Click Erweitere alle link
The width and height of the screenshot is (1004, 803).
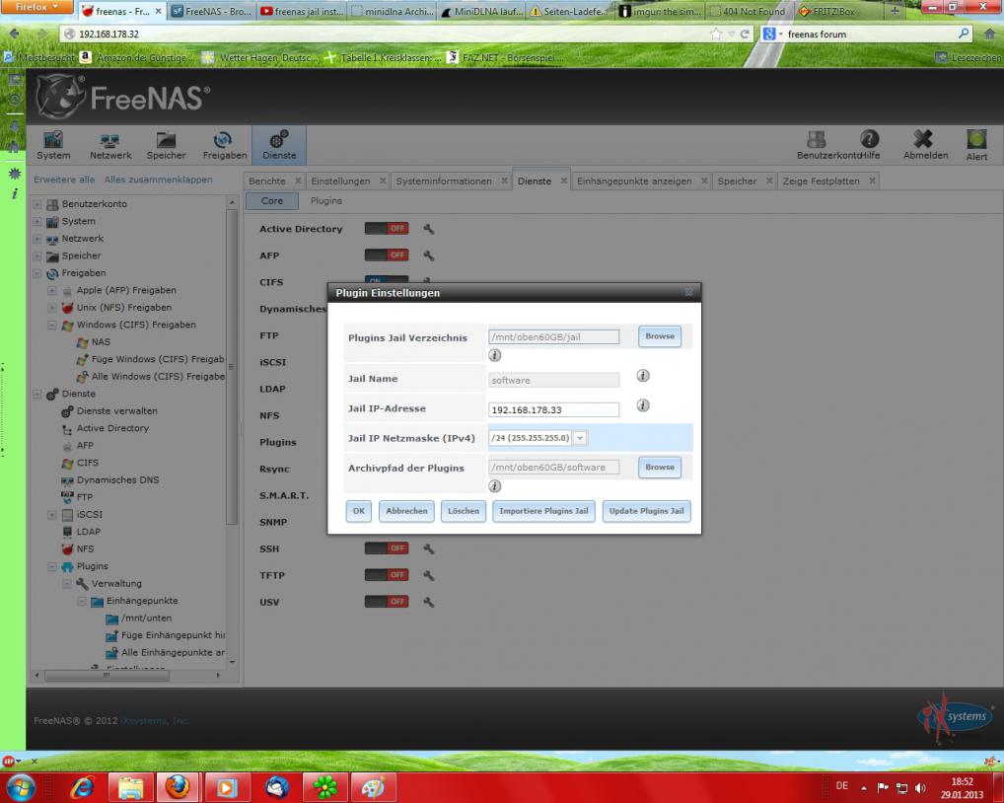click(x=64, y=180)
